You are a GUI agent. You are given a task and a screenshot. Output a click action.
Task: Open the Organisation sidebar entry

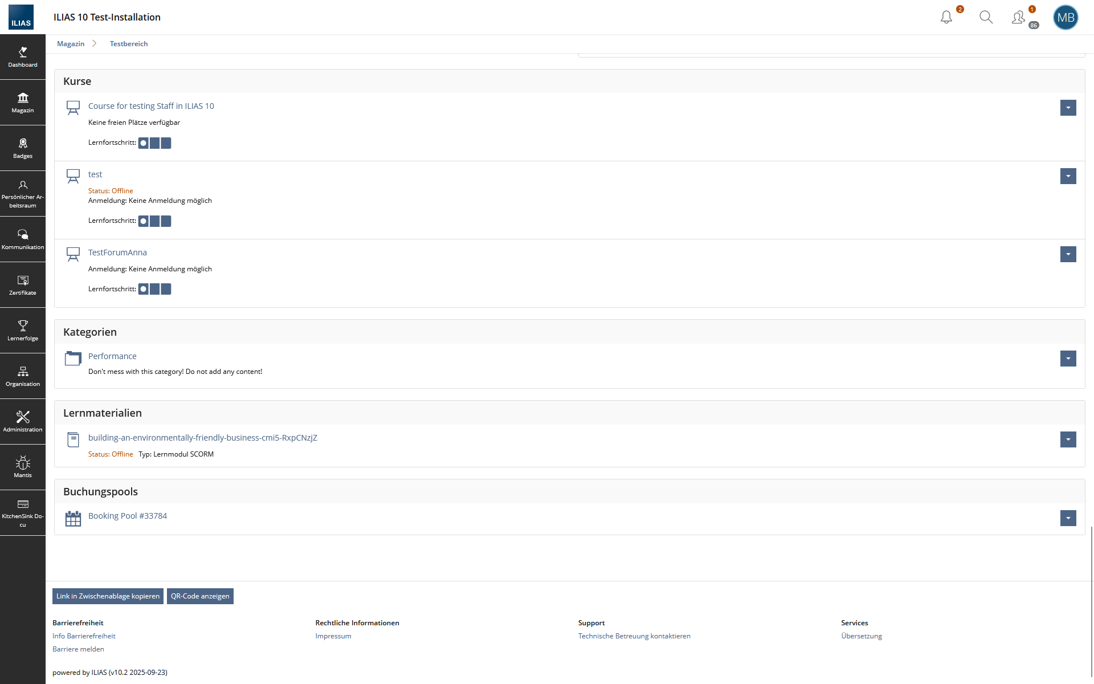click(x=23, y=376)
